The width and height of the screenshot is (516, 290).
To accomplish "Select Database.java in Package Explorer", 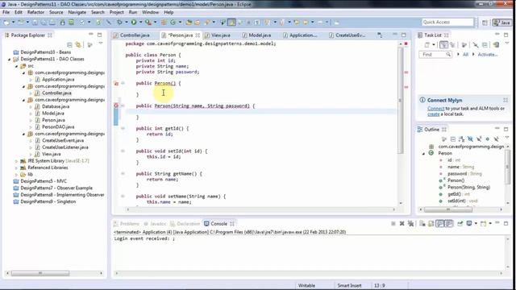I will coord(56,106).
